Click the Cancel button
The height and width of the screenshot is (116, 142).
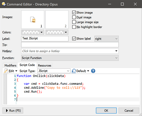tap(129, 110)
